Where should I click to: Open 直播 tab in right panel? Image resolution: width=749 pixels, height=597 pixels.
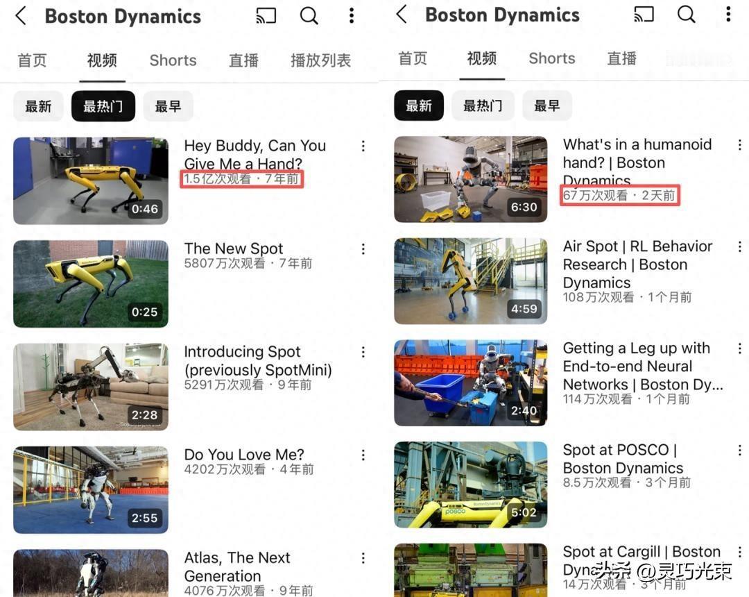coord(621,58)
